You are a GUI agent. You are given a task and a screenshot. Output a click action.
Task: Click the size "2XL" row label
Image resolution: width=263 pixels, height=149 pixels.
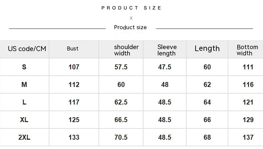coord(24,137)
